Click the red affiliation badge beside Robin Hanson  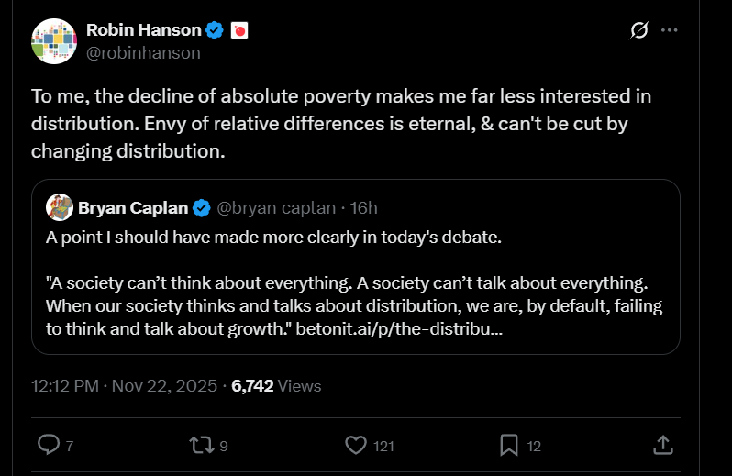click(x=240, y=30)
